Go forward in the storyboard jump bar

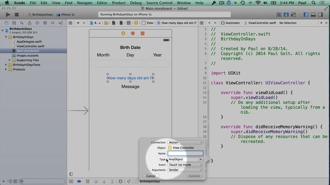pos(84,23)
